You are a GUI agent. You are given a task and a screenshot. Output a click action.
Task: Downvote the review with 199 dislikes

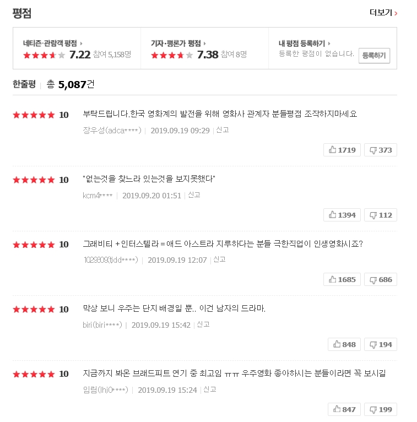[x=380, y=409]
